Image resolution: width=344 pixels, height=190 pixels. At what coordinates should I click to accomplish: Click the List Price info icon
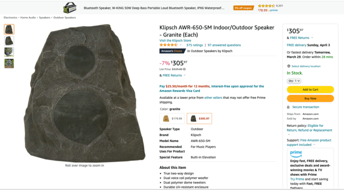[184, 69]
